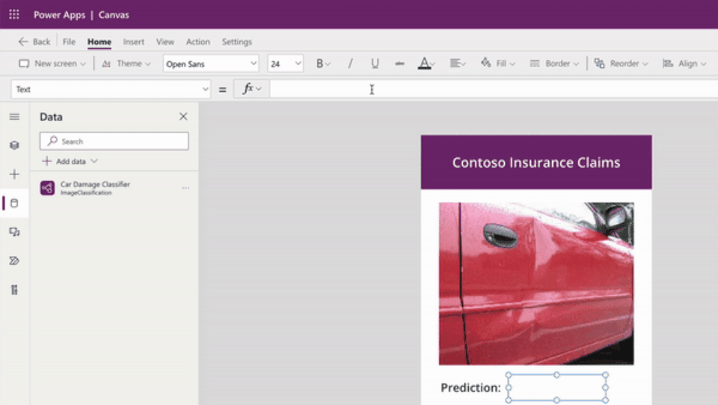The width and height of the screenshot is (718, 405).
Task: Open the Settings menu tab
Action: click(236, 42)
